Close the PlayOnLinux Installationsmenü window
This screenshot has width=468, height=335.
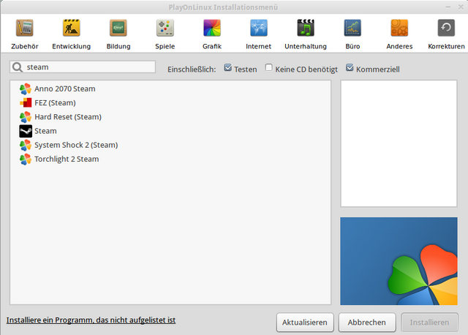click(461, 7)
